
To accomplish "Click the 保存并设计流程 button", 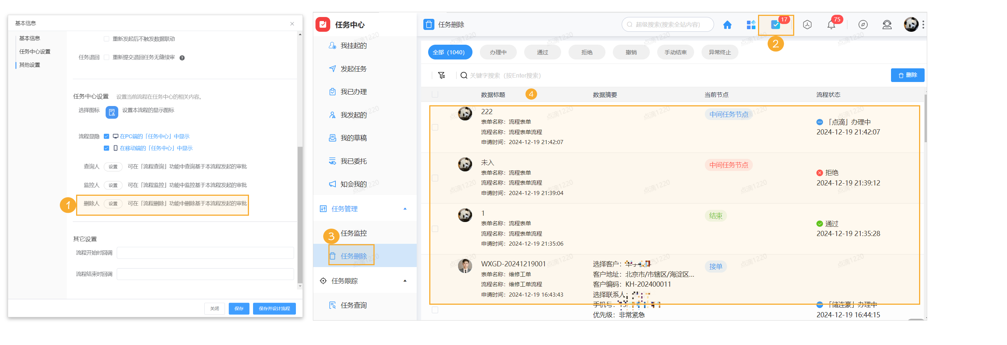I will coord(274,308).
